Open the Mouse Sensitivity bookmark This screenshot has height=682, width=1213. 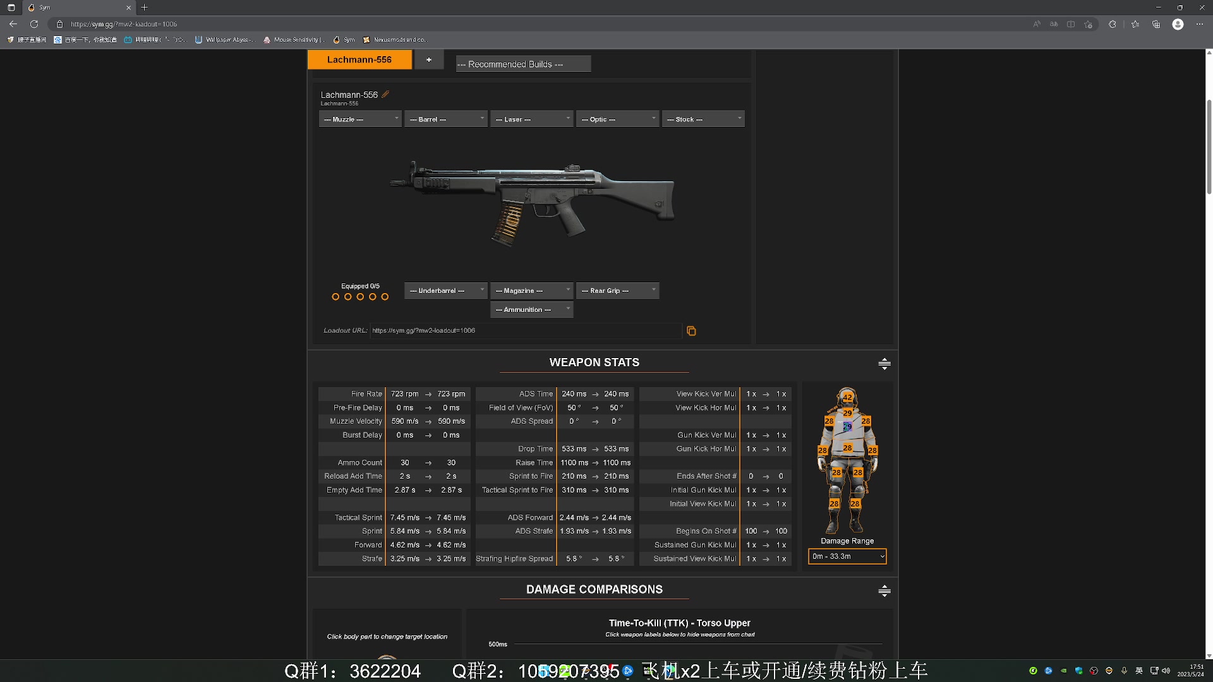click(294, 40)
